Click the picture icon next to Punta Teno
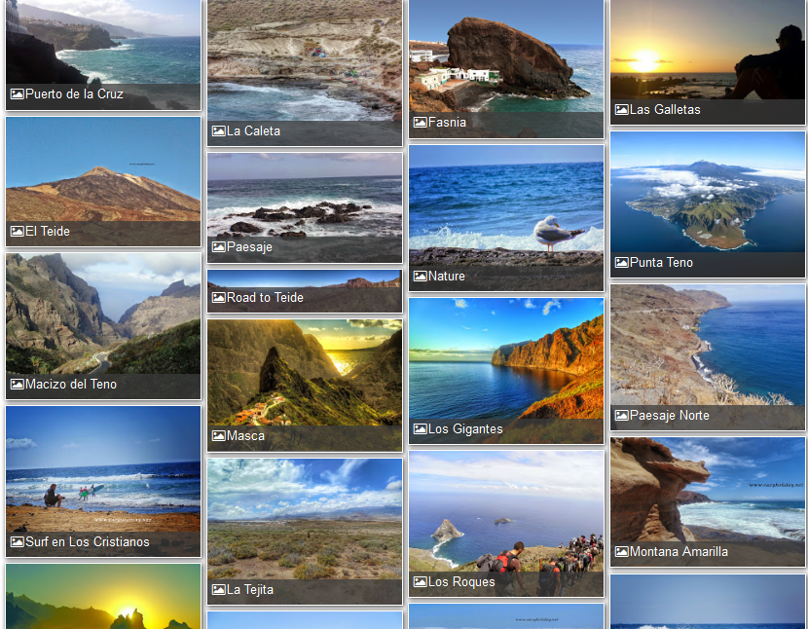Screen dimensions: 808x629 tap(621, 263)
